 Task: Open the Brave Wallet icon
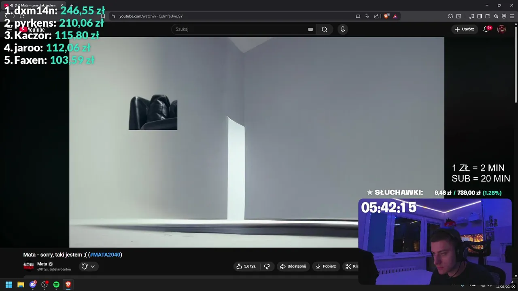point(488,16)
